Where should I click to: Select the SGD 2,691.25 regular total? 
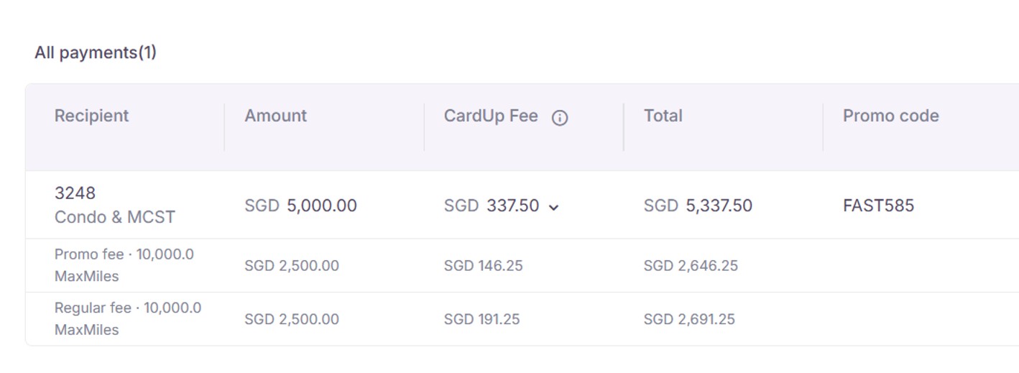[x=689, y=319]
